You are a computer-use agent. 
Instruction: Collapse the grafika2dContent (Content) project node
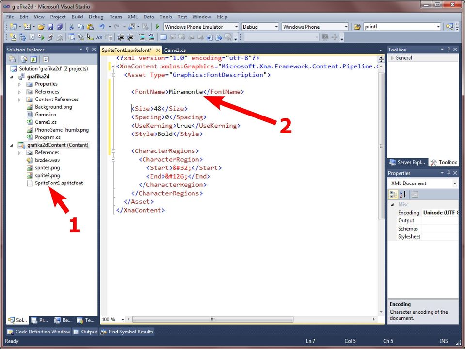tap(12, 145)
